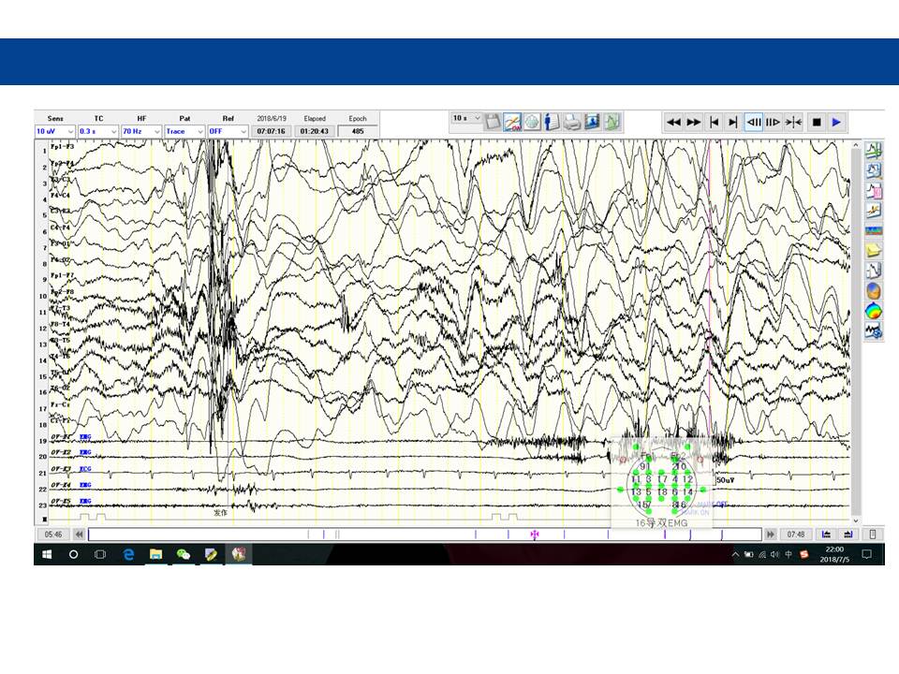Click the 07:07:16 clock time field

(272, 131)
